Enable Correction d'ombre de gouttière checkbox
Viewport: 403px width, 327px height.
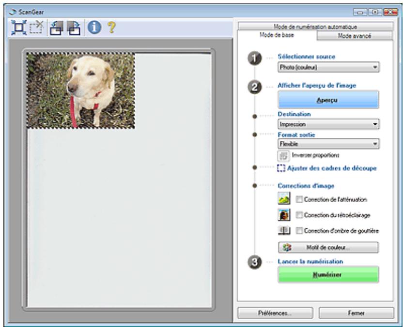299,230
